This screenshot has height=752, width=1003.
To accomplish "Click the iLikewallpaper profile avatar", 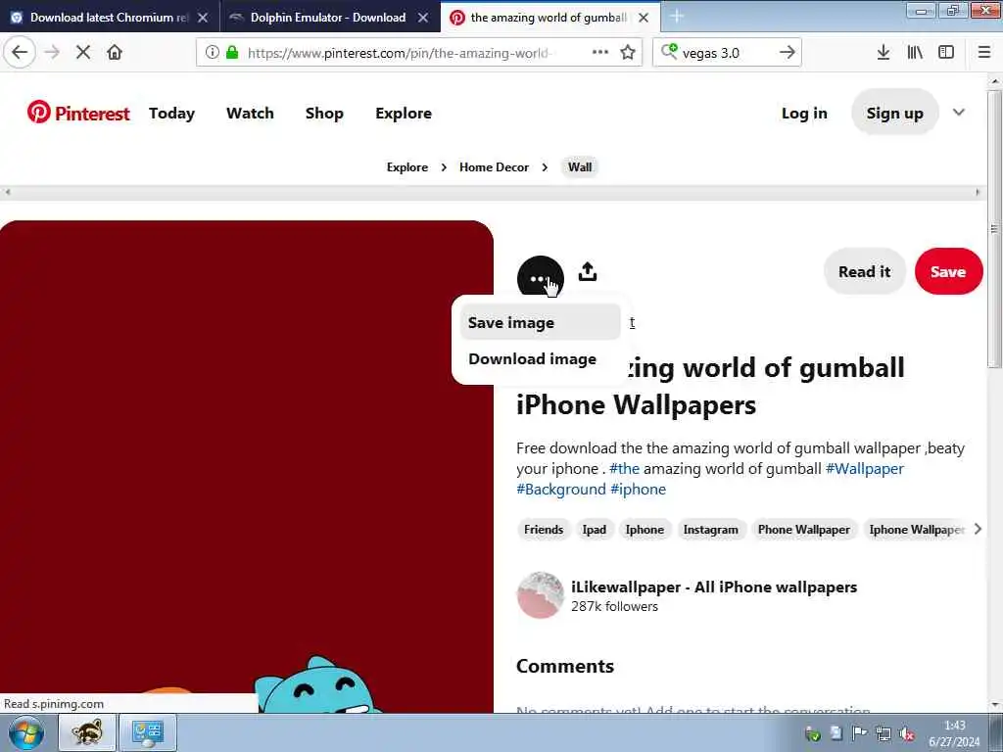I will click(x=540, y=595).
